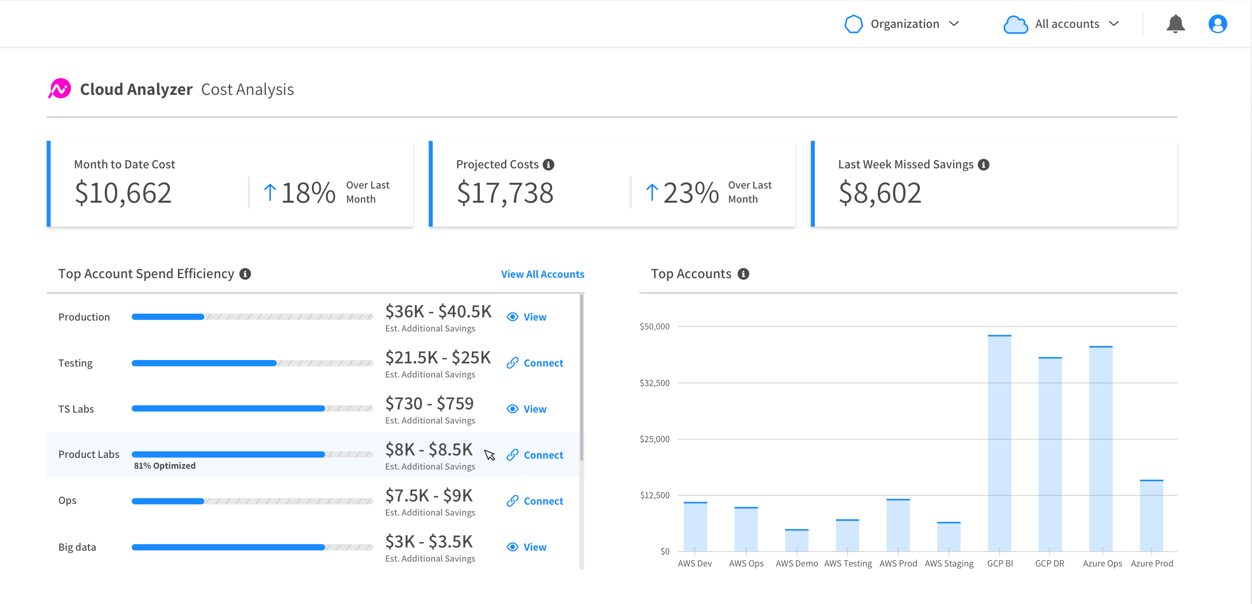Screen dimensions: 1252x604
Task: Open the Organization dropdown
Action: (955, 23)
